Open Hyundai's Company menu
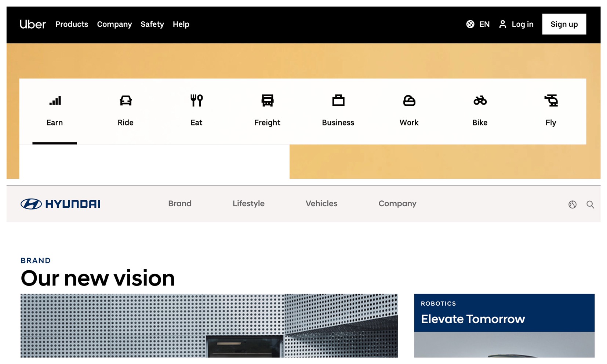607x364 pixels. coord(397,204)
